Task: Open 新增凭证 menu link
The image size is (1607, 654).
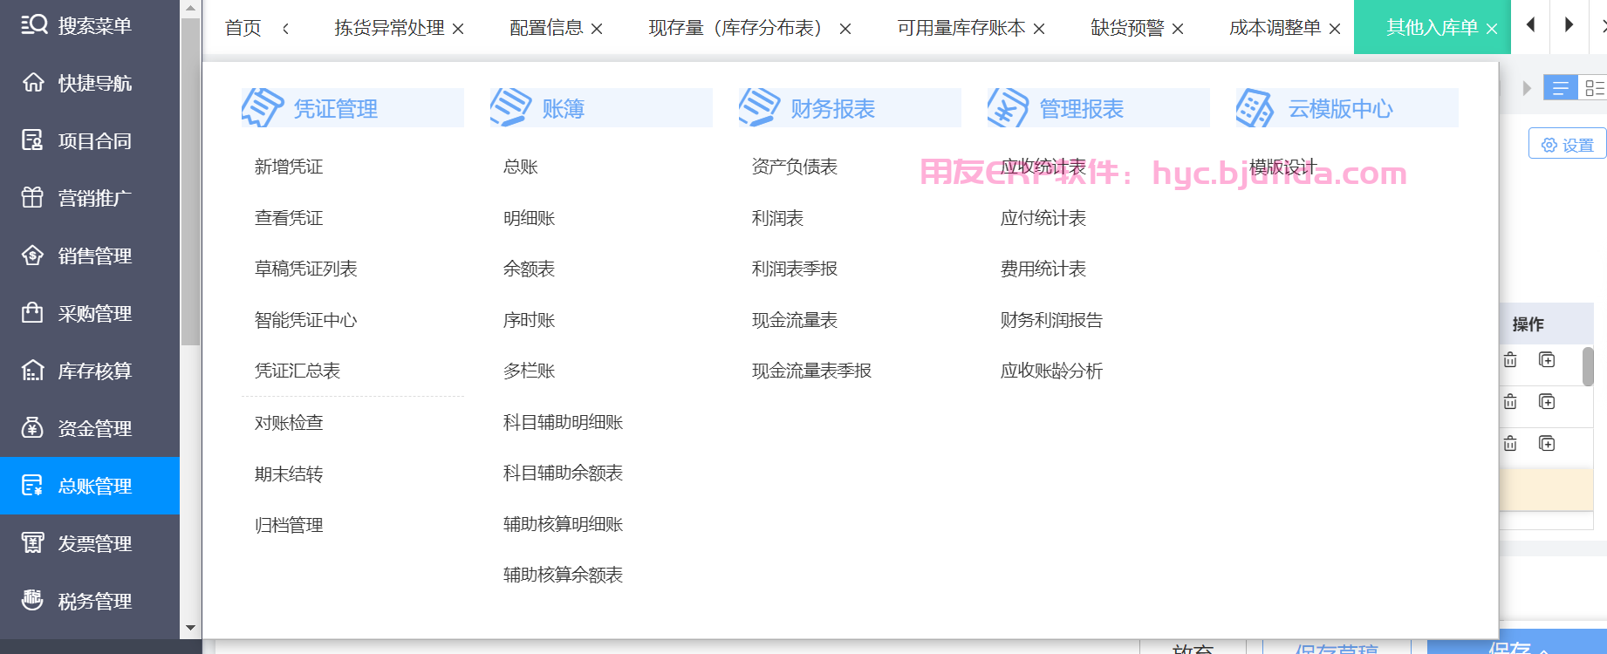Action: [x=289, y=167]
